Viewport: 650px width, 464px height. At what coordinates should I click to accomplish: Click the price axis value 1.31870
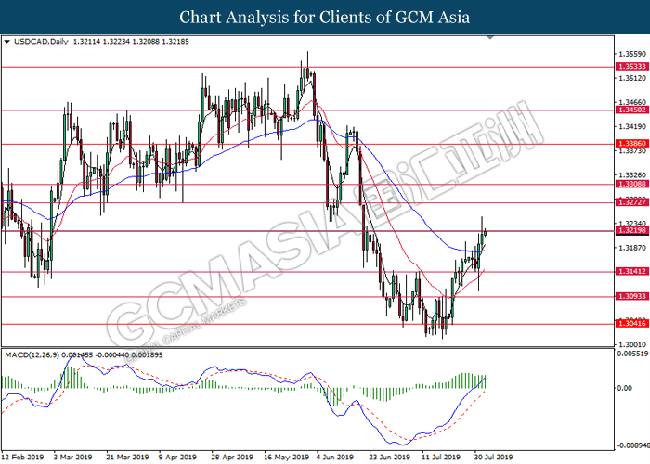(x=632, y=248)
